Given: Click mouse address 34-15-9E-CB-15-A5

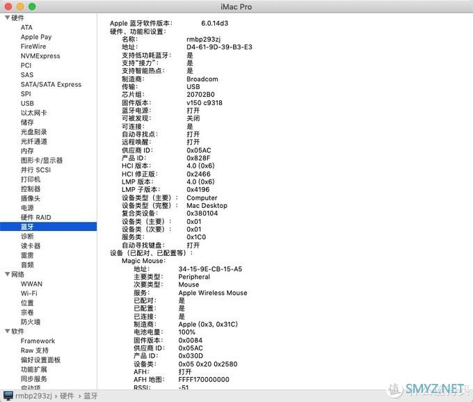Looking at the screenshot, I should coord(210,269).
